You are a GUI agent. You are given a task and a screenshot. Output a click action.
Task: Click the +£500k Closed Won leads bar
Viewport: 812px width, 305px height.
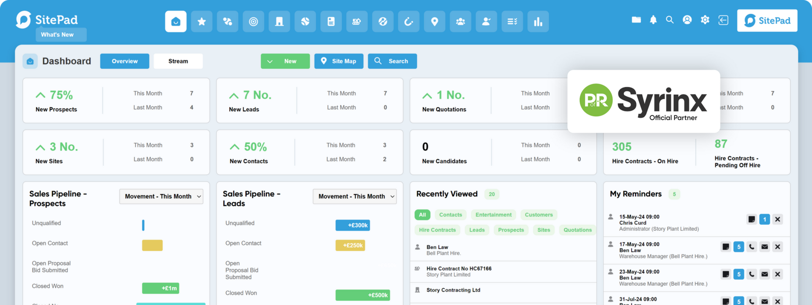[x=363, y=295]
